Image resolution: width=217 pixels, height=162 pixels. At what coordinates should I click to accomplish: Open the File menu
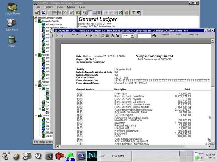pyautogui.click(x=38, y=7)
